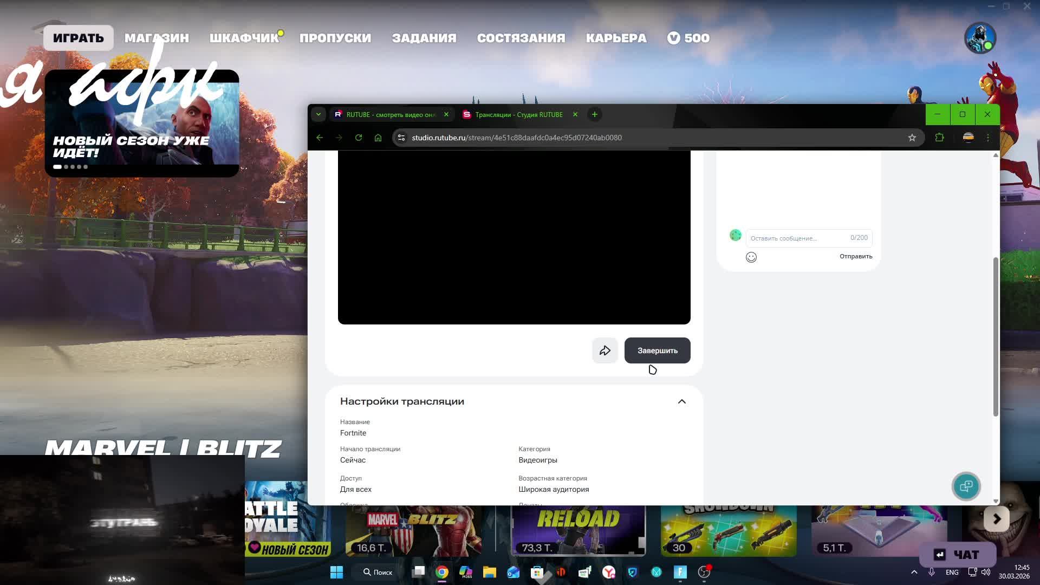The width and height of the screenshot is (1040, 585).
Task: Show hidden system tray icons
Action: [x=914, y=572]
